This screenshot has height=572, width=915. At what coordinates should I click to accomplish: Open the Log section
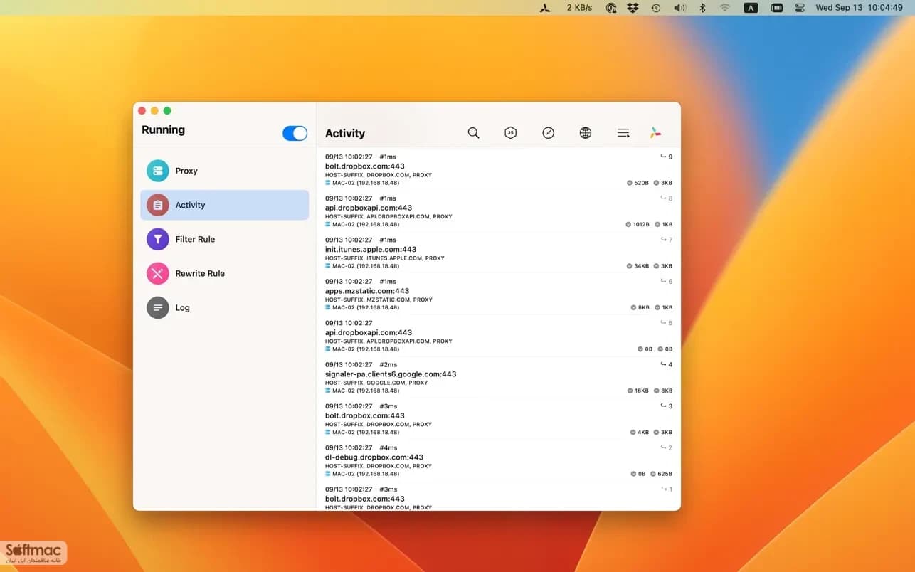point(224,308)
